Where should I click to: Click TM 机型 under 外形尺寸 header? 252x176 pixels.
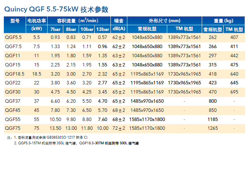[184, 29]
